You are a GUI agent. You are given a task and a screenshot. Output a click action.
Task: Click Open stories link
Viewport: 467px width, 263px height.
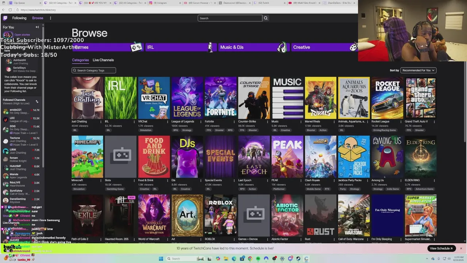click(22, 35)
